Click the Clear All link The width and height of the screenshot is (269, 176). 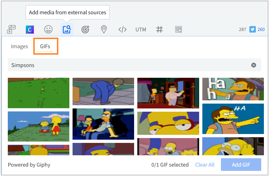pyautogui.click(x=205, y=165)
